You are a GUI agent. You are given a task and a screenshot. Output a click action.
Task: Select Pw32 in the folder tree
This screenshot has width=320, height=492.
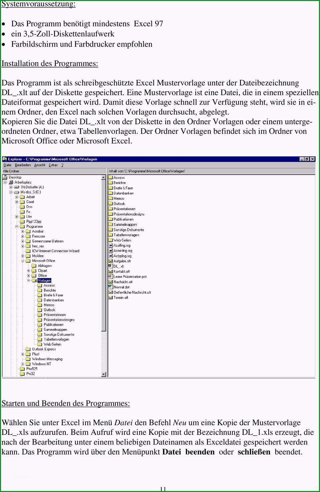30,374
